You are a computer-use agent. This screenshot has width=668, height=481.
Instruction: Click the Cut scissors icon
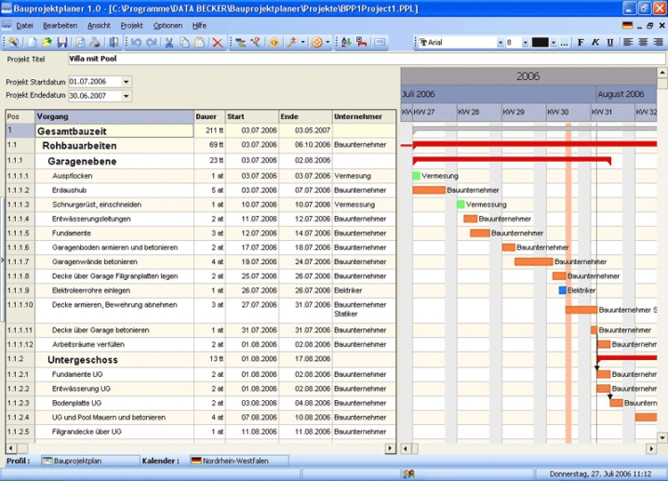point(170,43)
